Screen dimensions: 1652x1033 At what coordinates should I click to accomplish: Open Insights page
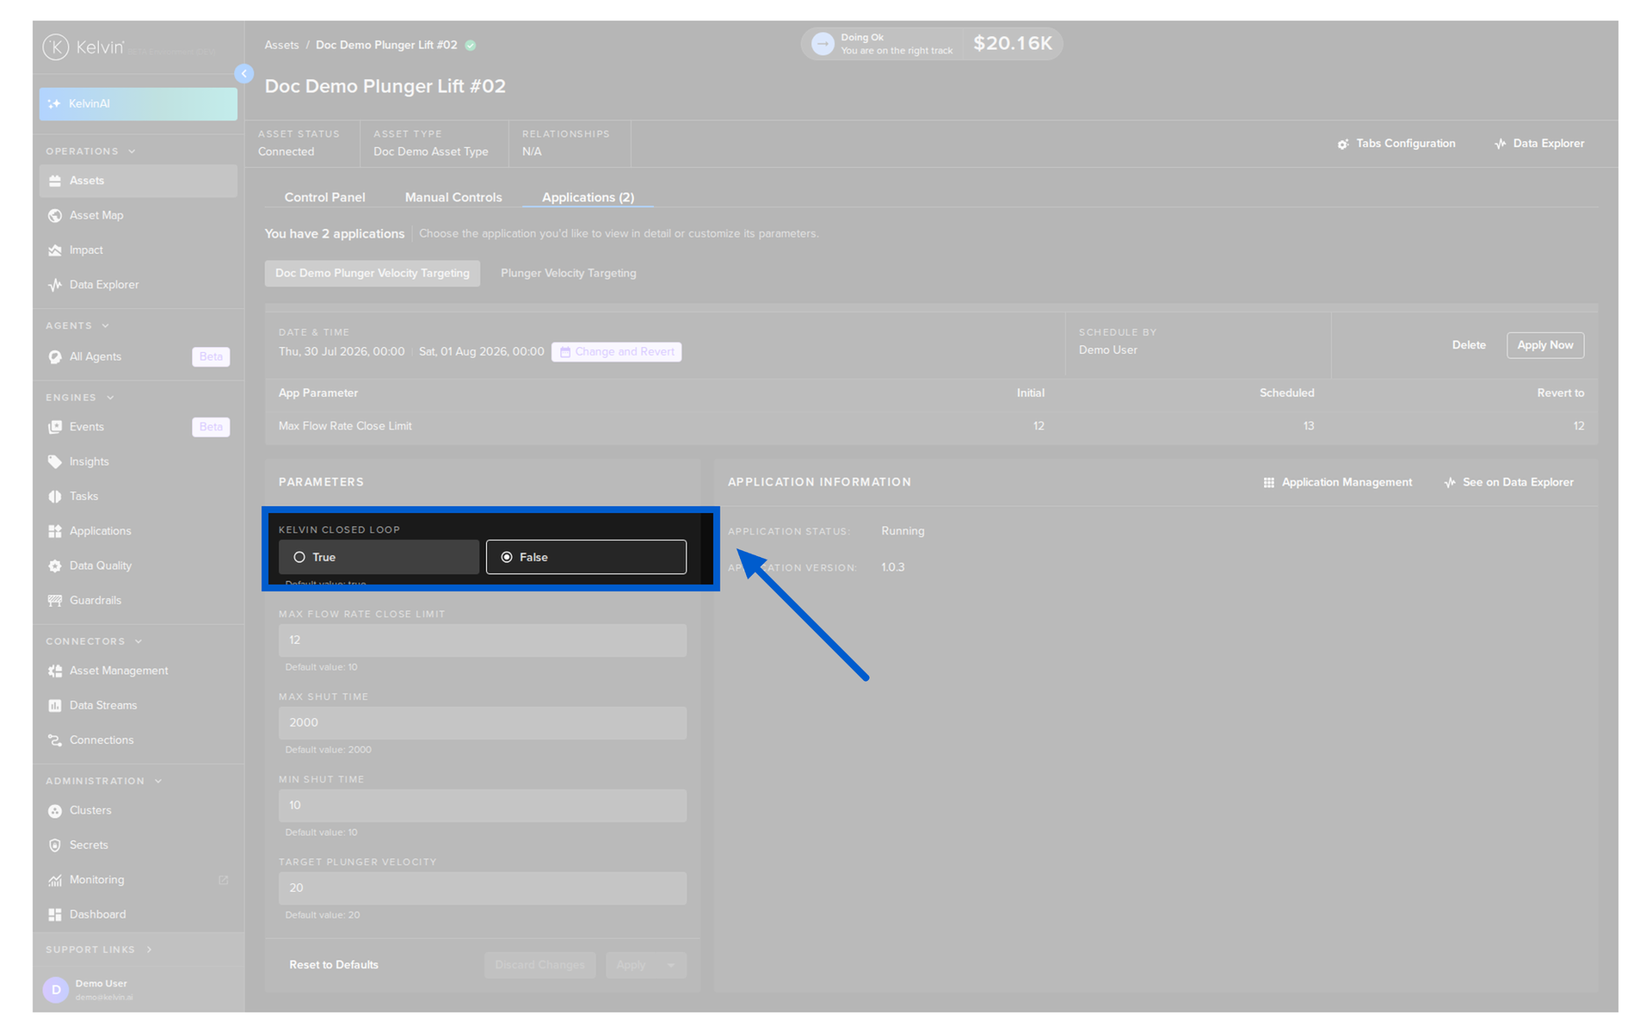coord(138,461)
